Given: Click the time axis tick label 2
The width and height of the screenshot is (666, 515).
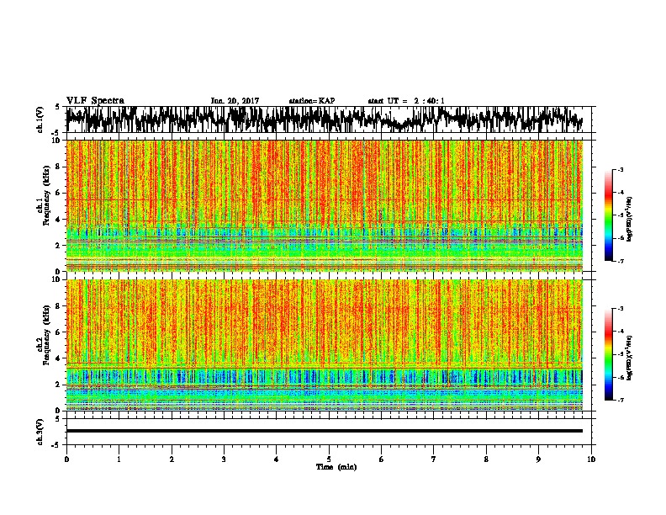Looking at the screenshot, I should [x=172, y=459].
